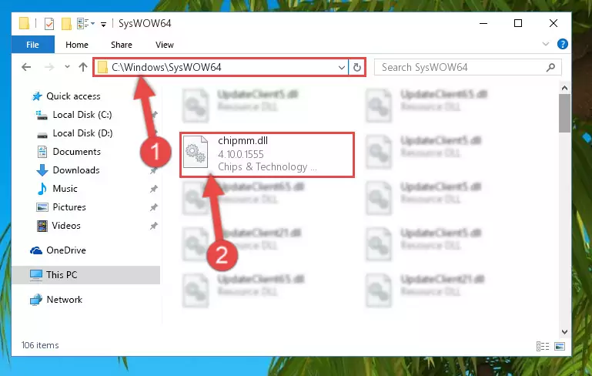Go back with the Back arrow
592x376 pixels.
point(26,67)
